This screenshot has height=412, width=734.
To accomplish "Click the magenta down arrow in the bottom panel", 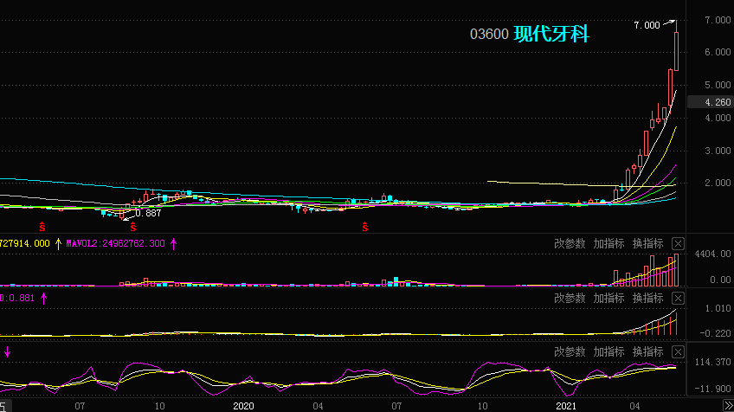I will (7, 352).
